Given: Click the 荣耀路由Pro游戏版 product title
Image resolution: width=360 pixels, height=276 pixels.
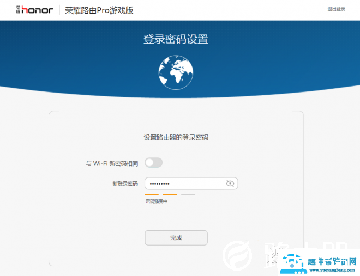Looking at the screenshot, I should 99,10.
